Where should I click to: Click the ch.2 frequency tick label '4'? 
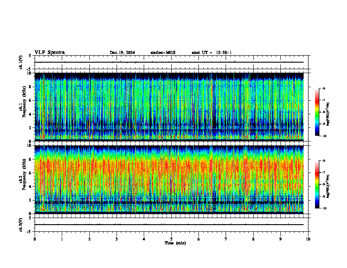click(31, 187)
